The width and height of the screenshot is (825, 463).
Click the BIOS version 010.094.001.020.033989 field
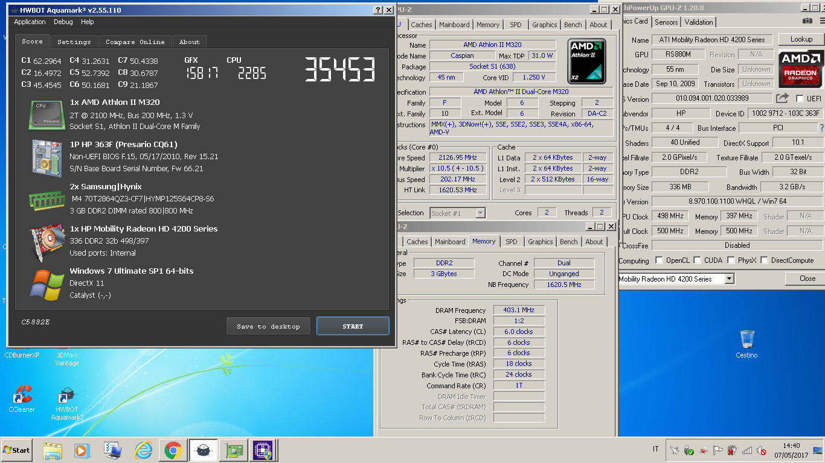tap(712, 98)
